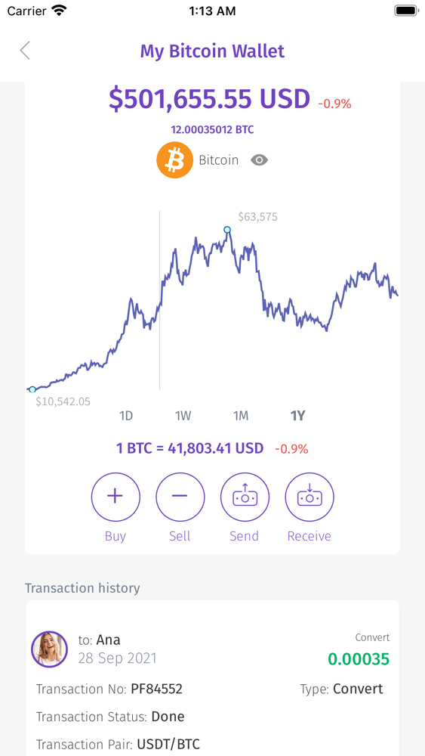Select the 1D chart range

coord(125,416)
